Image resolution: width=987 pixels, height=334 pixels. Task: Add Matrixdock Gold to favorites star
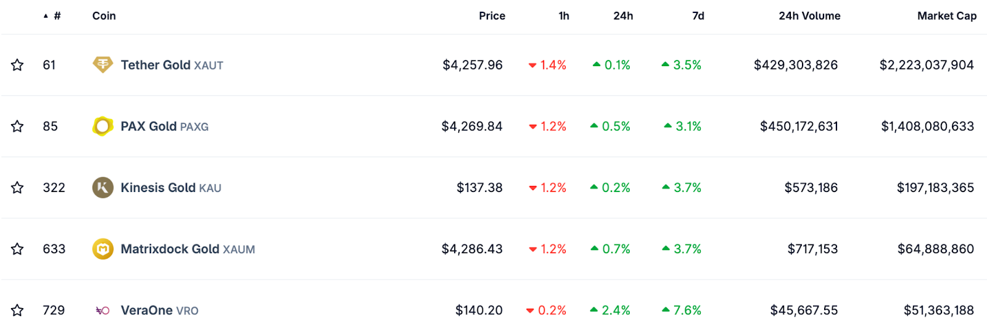[x=17, y=249]
